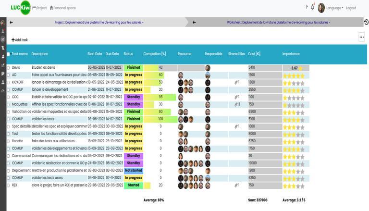Open the history clock icon
Viewport: 369px width, 211px height.
(366, 22)
